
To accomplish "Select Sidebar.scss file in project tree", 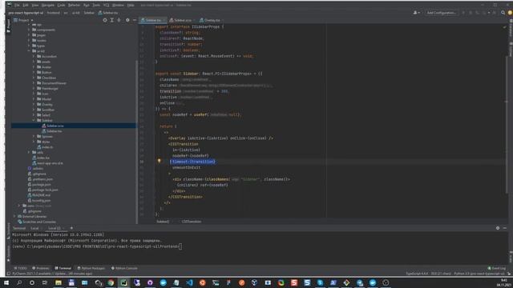I will click(x=55, y=126).
